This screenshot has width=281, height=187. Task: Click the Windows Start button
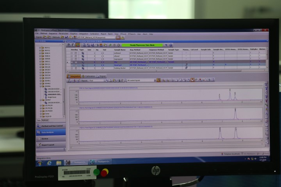(x=39, y=163)
